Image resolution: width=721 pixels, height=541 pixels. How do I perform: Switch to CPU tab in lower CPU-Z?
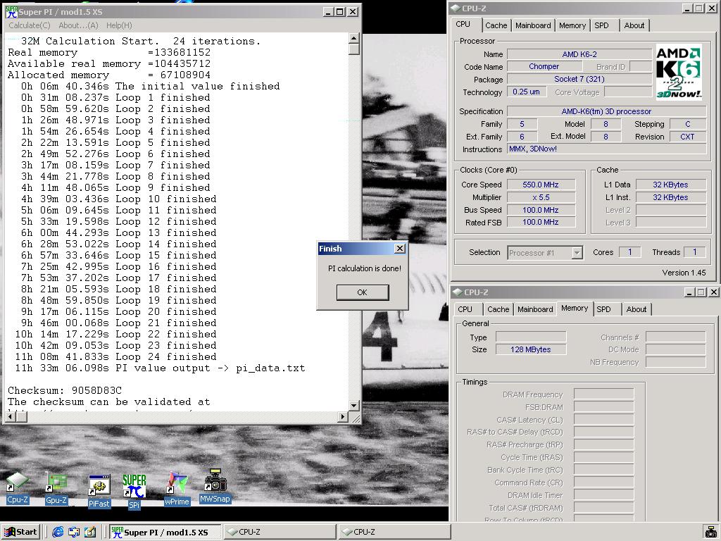tap(465, 310)
